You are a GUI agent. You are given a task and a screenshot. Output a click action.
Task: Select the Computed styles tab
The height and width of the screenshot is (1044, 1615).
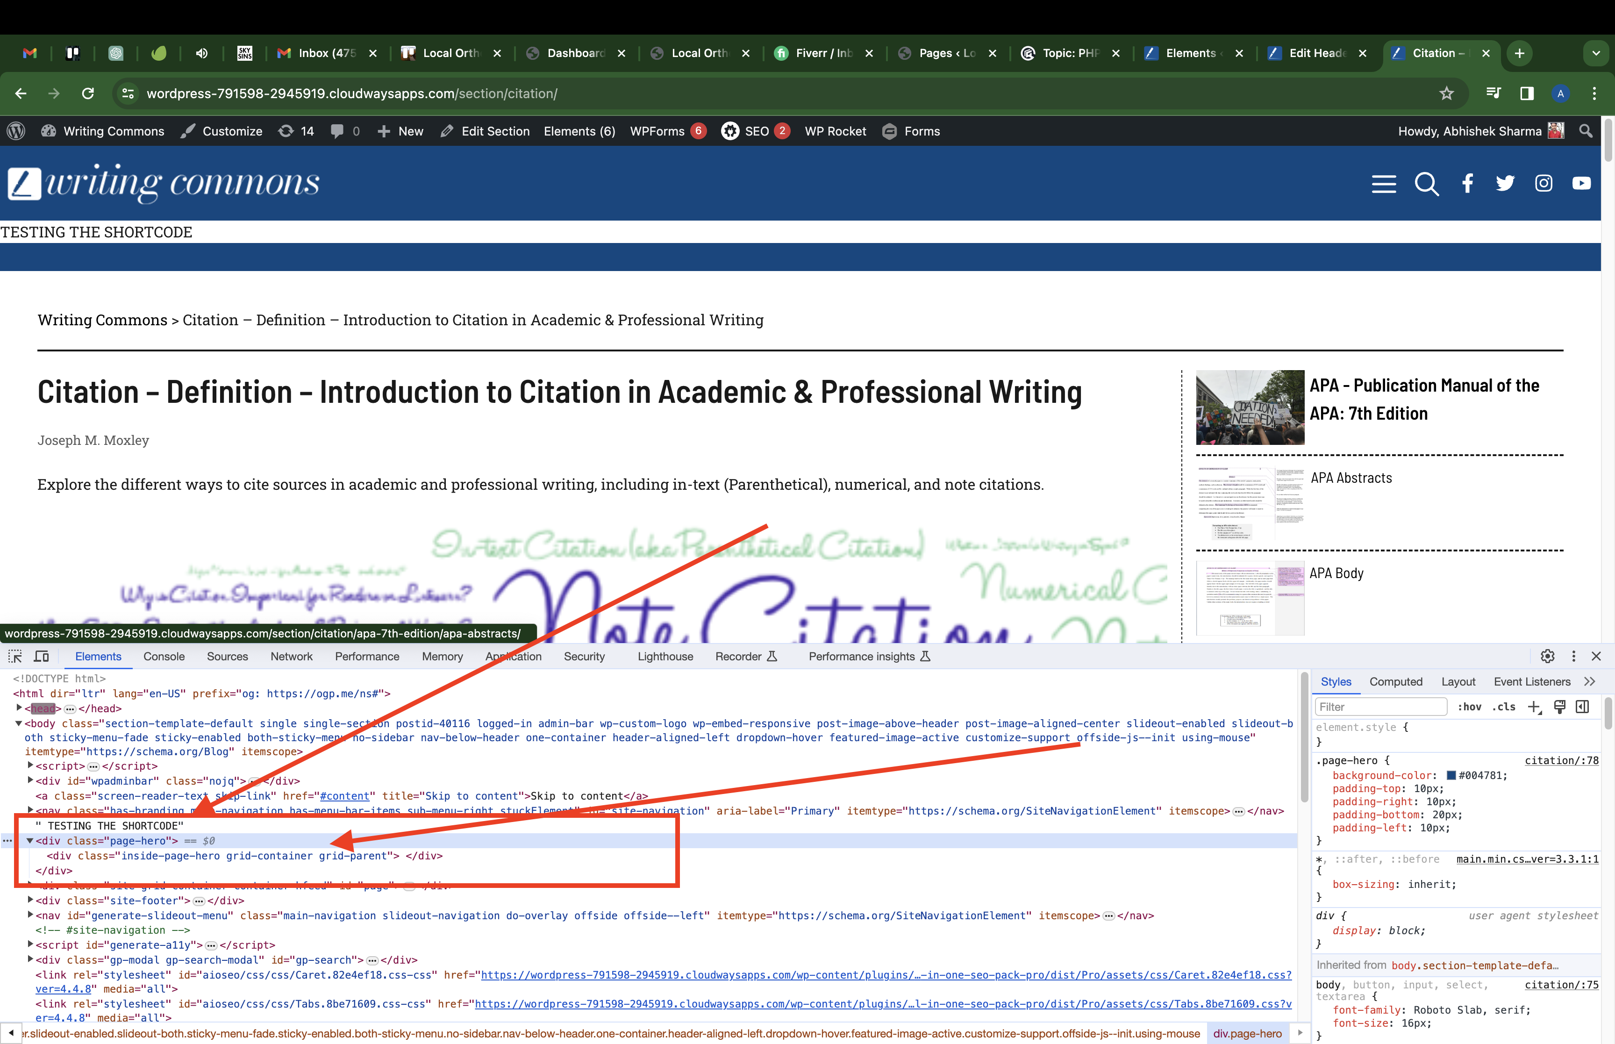1395,681
